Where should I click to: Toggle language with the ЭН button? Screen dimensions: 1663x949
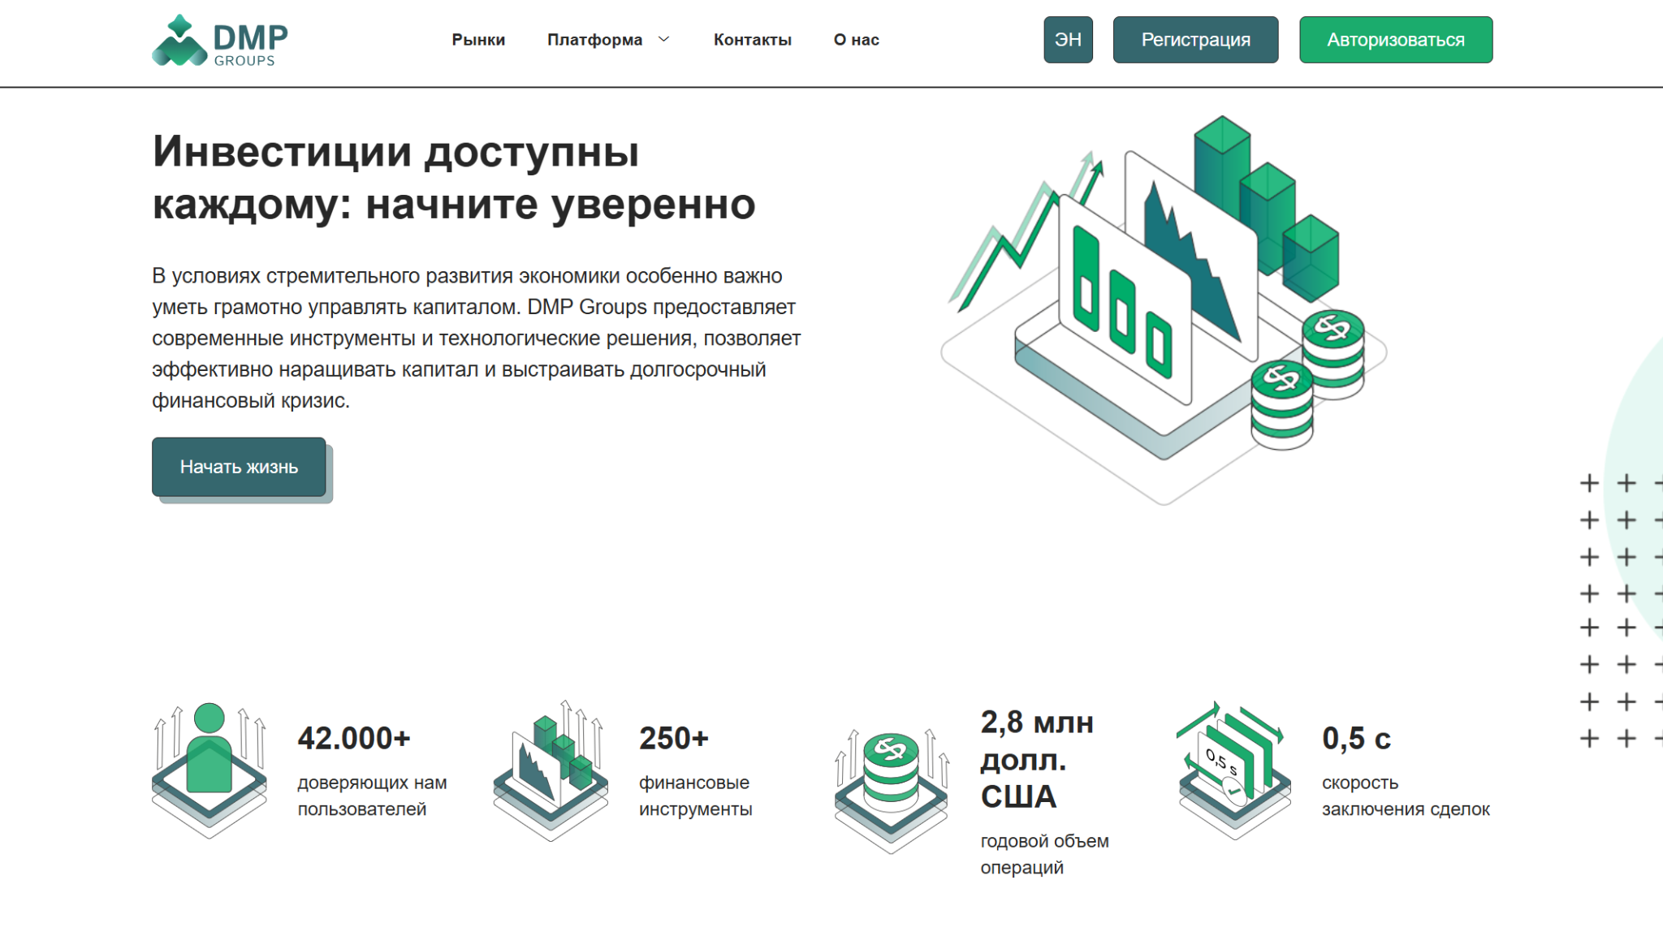[x=1068, y=40]
